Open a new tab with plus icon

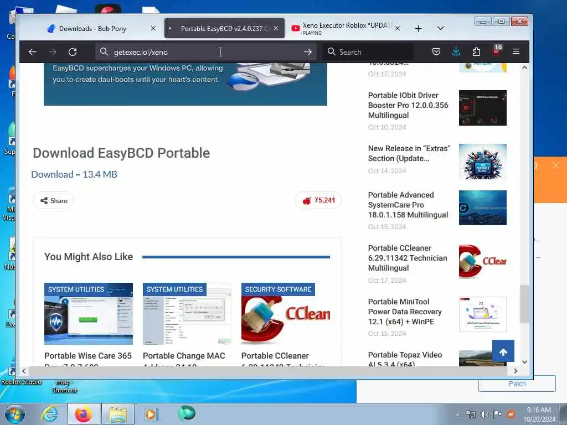[419, 29]
